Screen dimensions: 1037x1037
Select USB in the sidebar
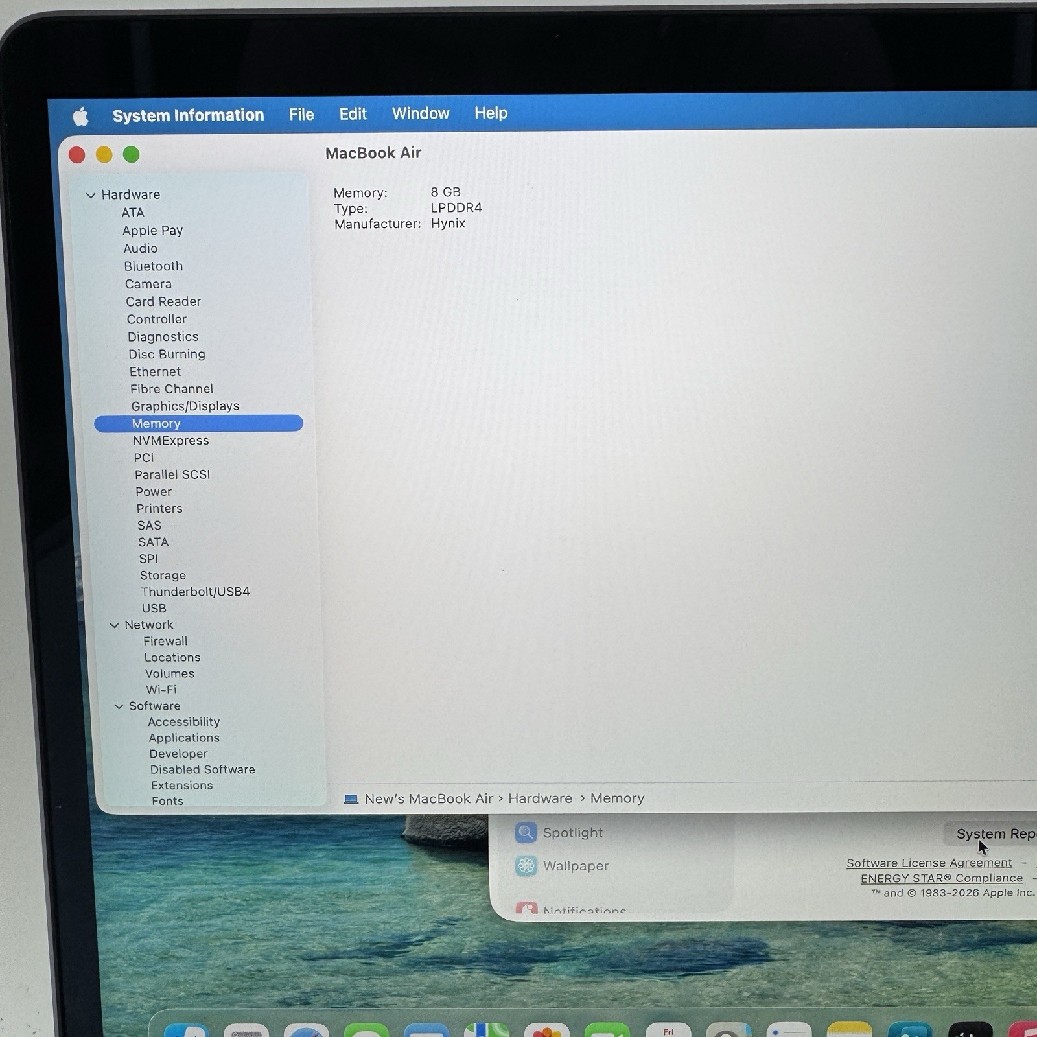(154, 609)
